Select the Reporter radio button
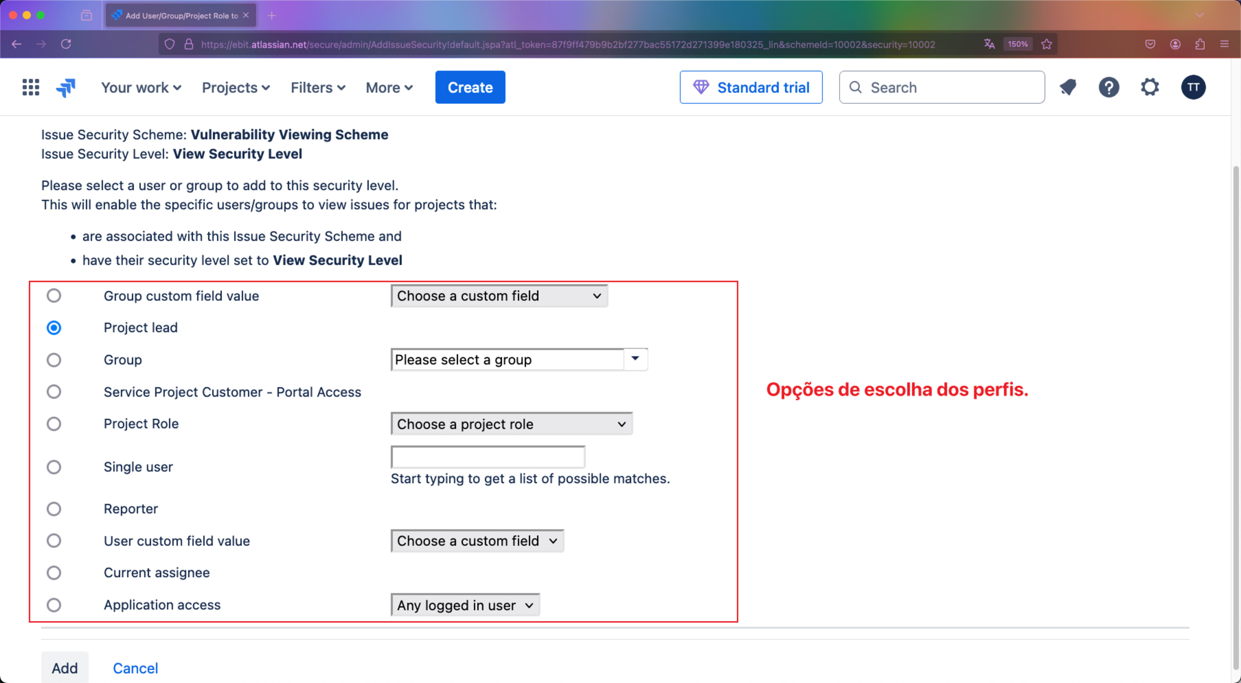 (x=54, y=509)
